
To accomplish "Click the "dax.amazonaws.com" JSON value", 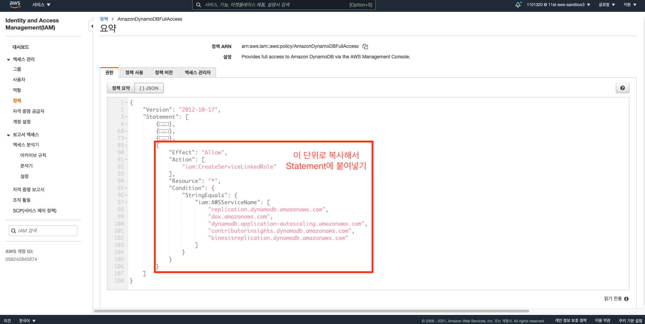I will [239, 216].
